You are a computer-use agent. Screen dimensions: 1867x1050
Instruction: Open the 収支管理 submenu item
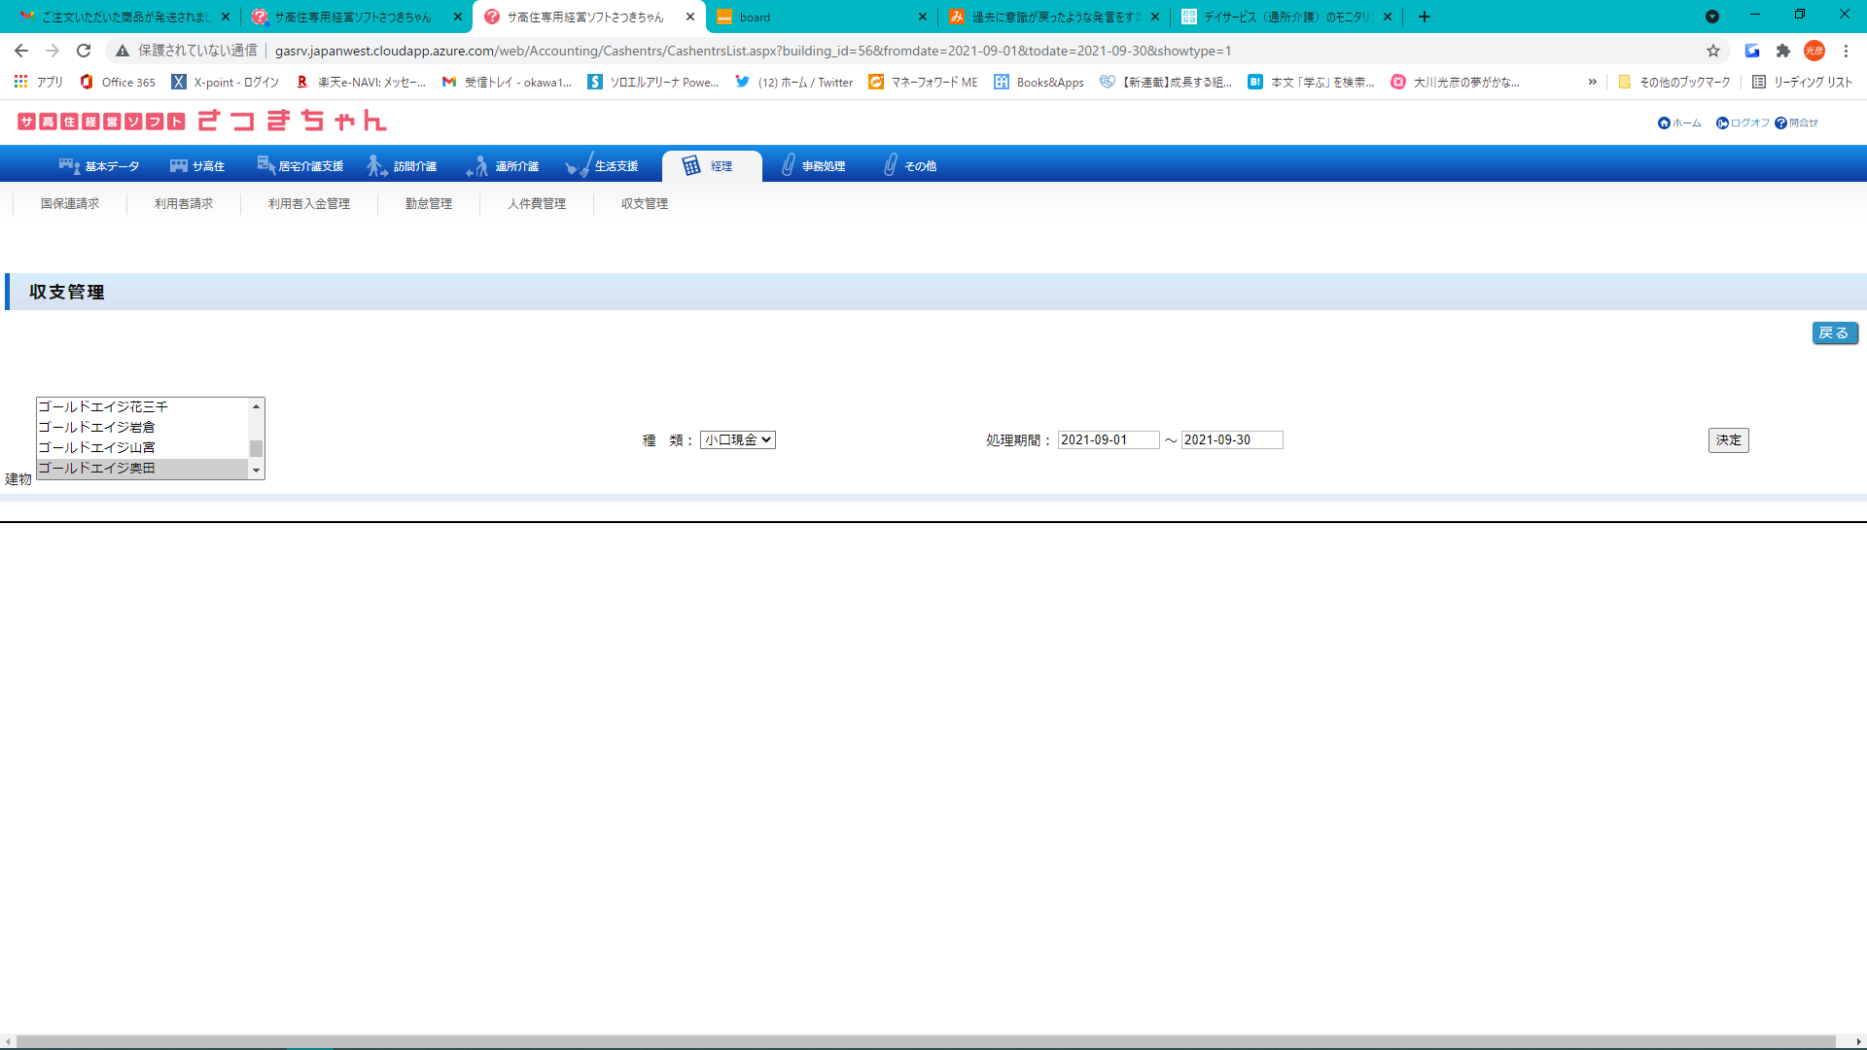(644, 204)
